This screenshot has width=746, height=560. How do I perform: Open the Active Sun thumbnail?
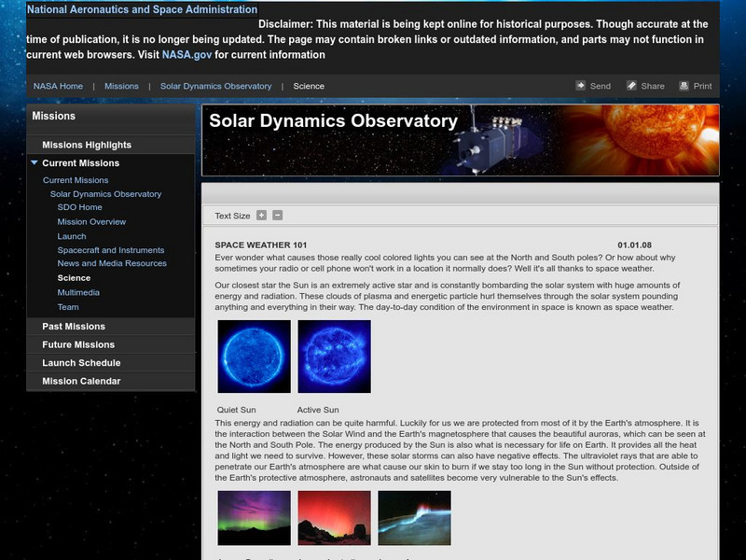tap(335, 357)
